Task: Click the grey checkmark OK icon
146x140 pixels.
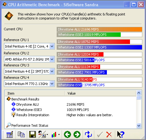Action: (x=100, y=134)
